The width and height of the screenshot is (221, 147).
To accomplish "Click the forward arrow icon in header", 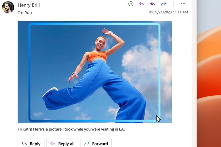I will 163,4.
